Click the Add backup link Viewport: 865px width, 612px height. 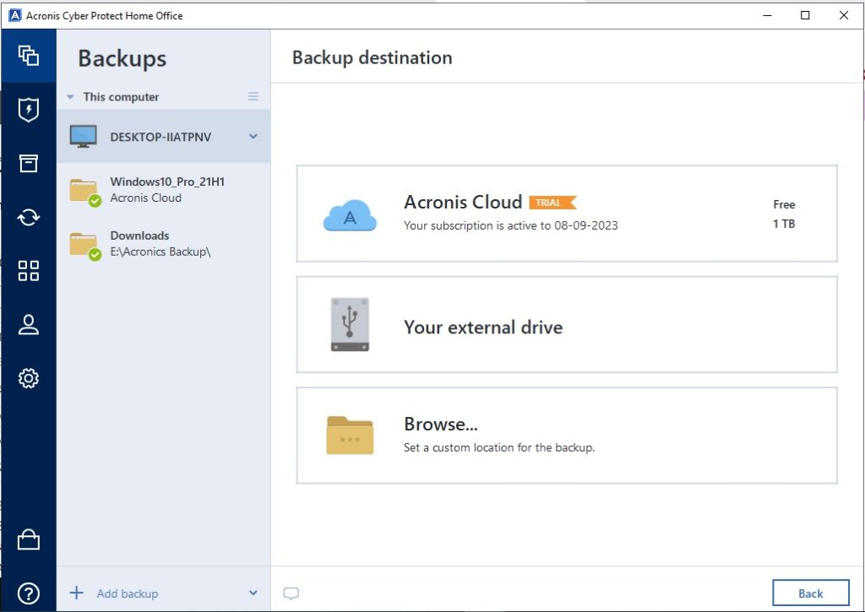(x=128, y=593)
